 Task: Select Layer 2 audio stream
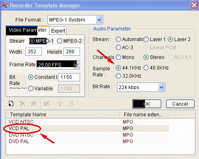point(170,39)
